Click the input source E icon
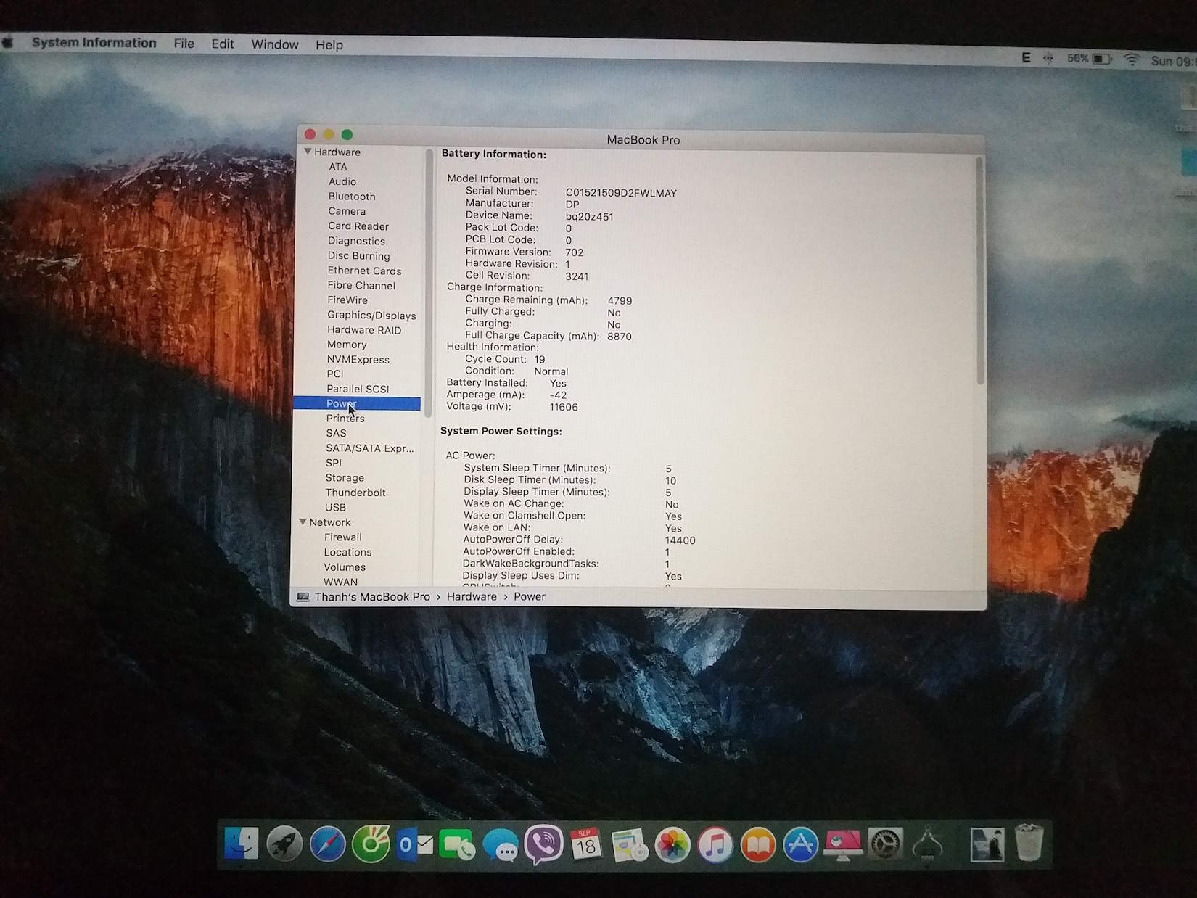1197x898 pixels. (x=1026, y=57)
